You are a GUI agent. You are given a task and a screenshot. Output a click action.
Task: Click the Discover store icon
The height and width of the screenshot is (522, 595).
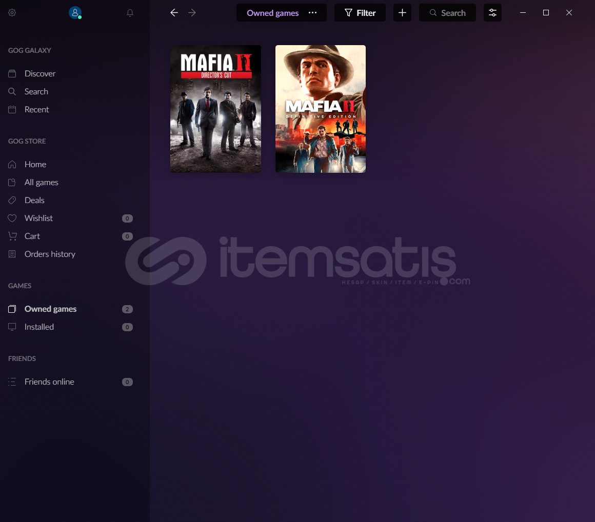click(12, 74)
